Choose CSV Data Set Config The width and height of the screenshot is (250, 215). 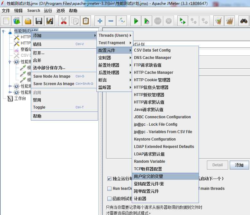click(165, 50)
